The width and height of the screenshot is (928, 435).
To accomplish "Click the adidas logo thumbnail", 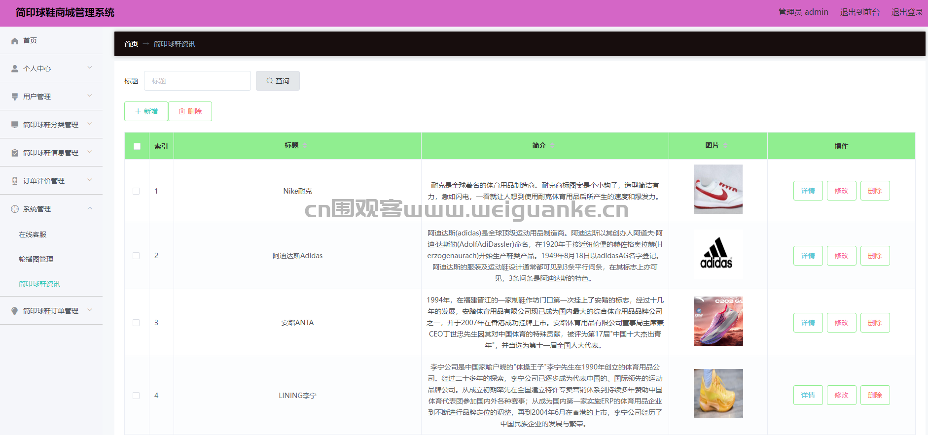I will click(x=718, y=254).
